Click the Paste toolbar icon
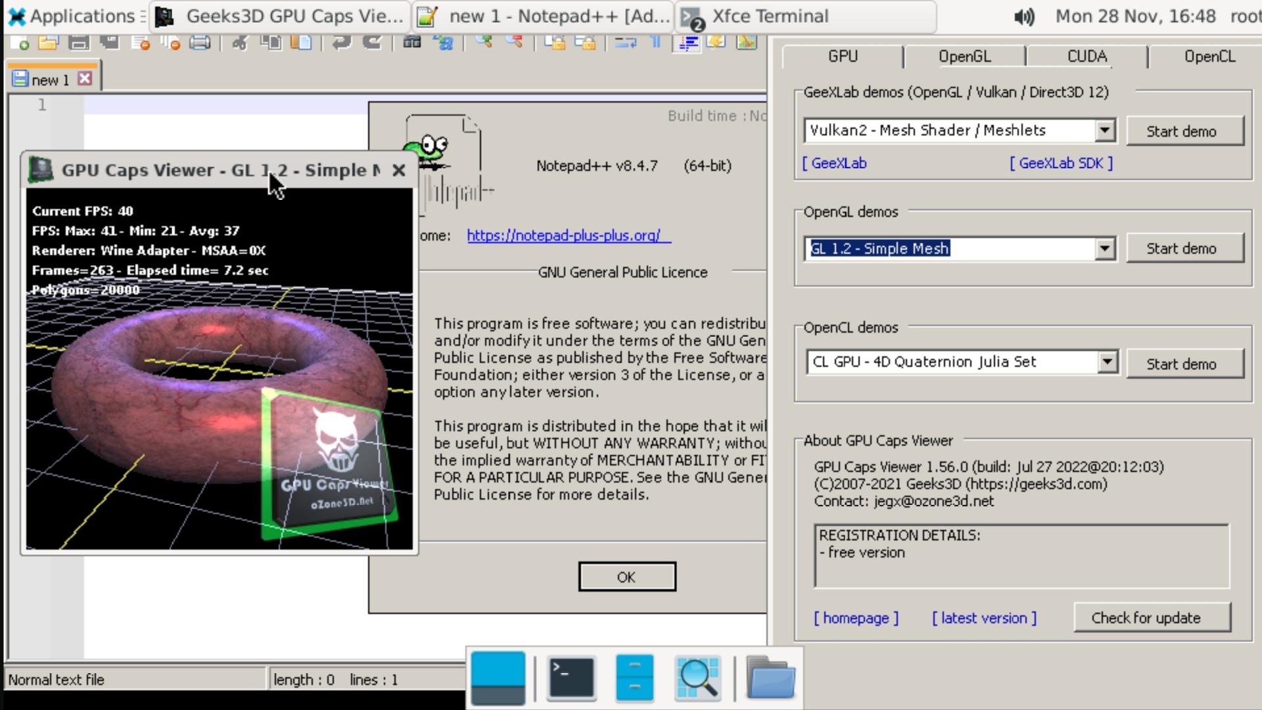Image resolution: width=1262 pixels, height=710 pixels. pyautogui.click(x=301, y=43)
